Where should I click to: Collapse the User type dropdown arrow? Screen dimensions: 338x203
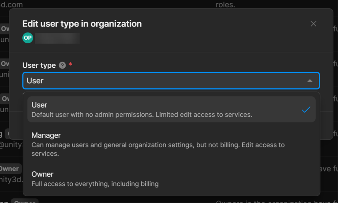pyautogui.click(x=310, y=81)
